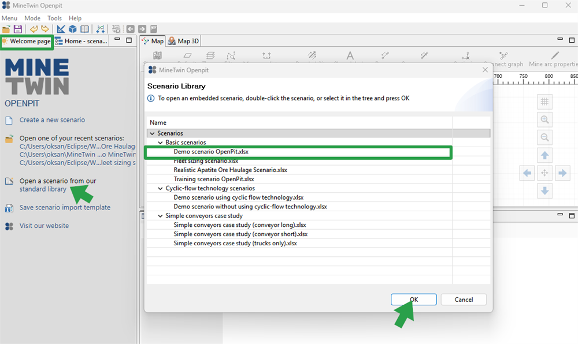The width and height of the screenshot is (578, 344).
Task: Switch to the Map 3D tab
Action: [183, 41]
